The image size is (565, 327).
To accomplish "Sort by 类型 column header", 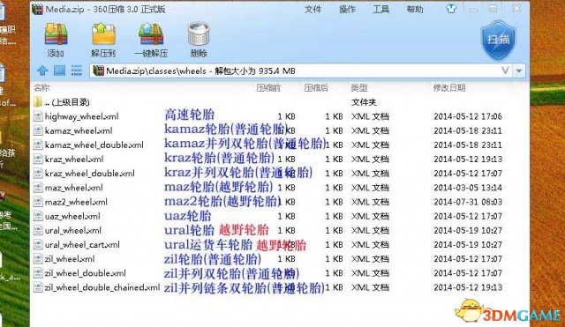I will [x=359, y=88].
